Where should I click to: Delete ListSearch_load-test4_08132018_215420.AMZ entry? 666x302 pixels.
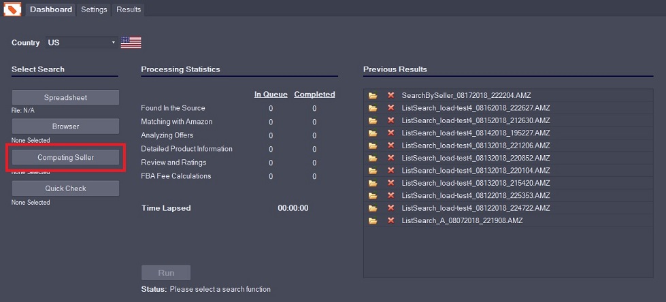pos(391,183)
